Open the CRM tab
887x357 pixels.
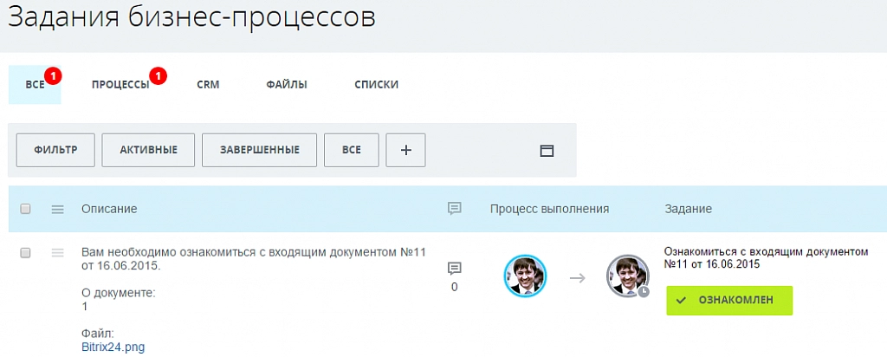pyautogui.click(x=208, y=85)
